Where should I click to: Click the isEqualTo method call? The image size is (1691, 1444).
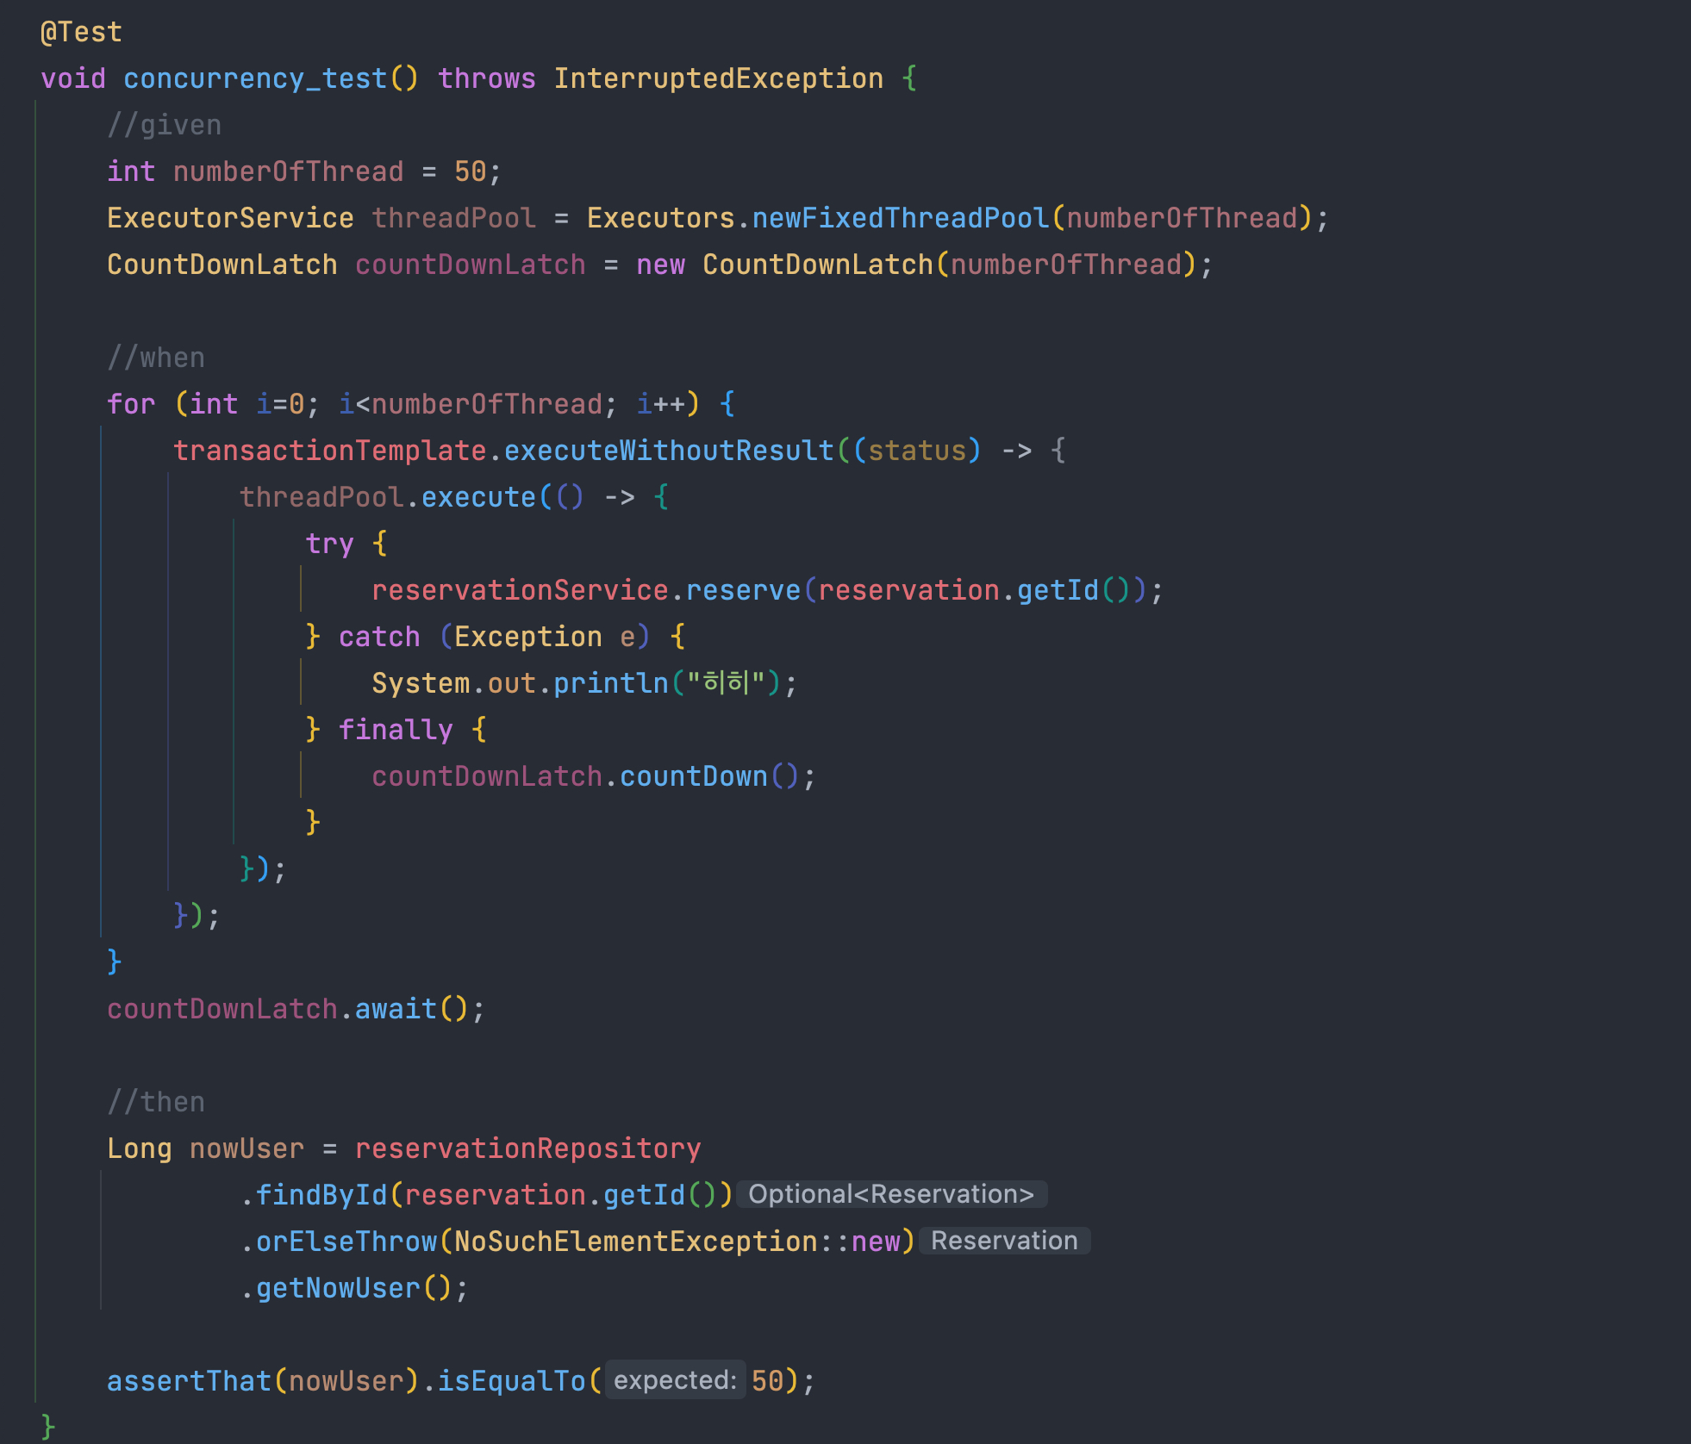coord(512,1381)
